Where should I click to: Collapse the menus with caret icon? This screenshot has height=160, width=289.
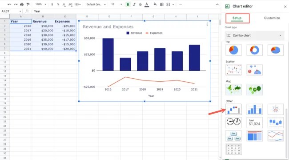click(x=217, y=4)
